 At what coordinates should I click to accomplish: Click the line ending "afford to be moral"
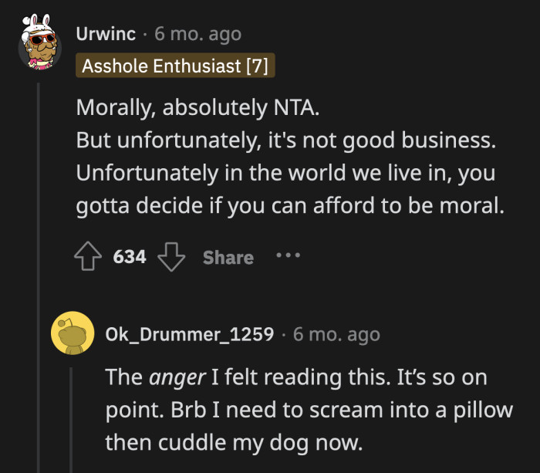pyautogui.click(x=290, y=207)
